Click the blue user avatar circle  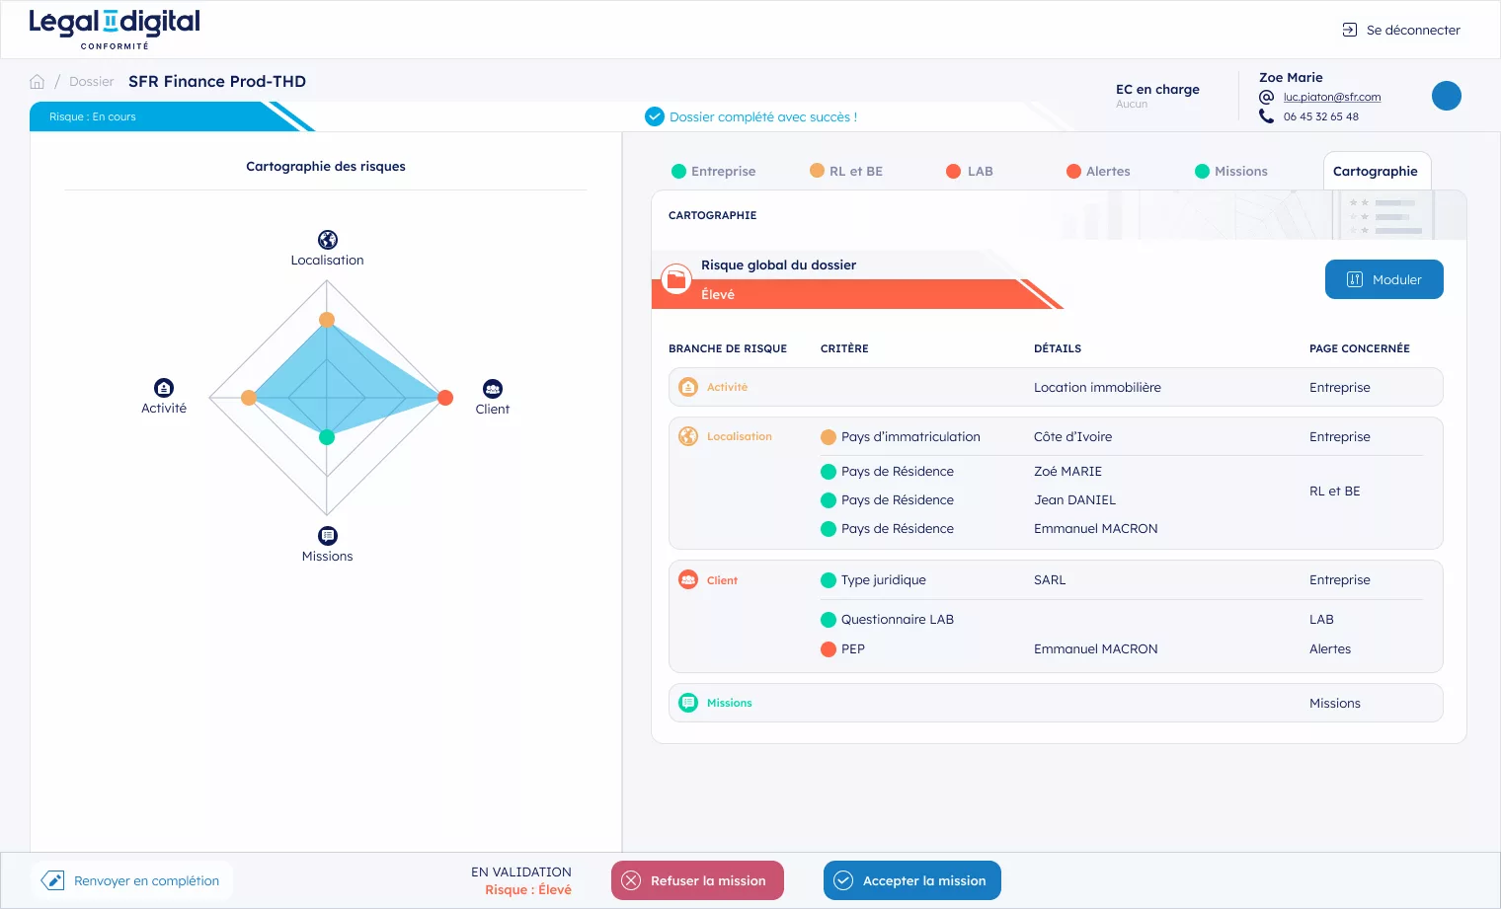(x=1446, y=96)
